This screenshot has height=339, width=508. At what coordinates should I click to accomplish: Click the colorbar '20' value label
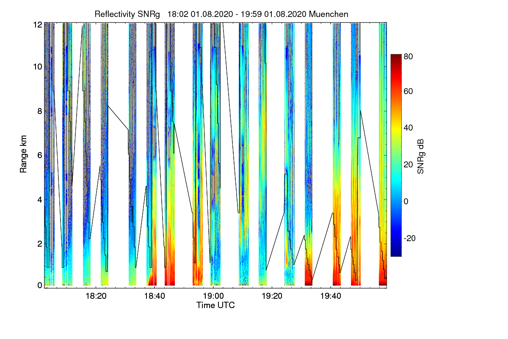point(408,164)
